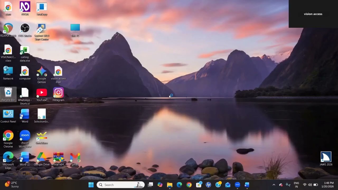Select the NVDA desktop shortcut
Image resolution: width=338 pixels, height=190 pixels.
pos(25,8)
